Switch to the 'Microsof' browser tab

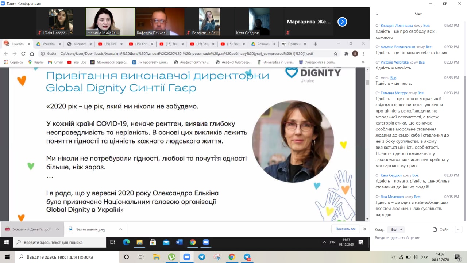[80, 44]
